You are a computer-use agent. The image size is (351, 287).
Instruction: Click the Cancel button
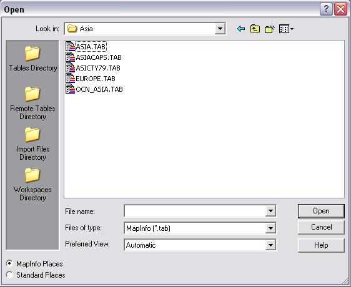pos(321,227)
